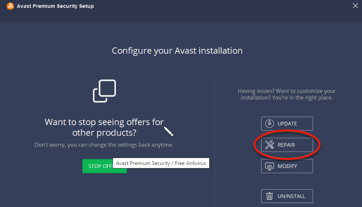Click the 'Configure your Avast installation' heading

pyautogui.click(x=177, y=51)
